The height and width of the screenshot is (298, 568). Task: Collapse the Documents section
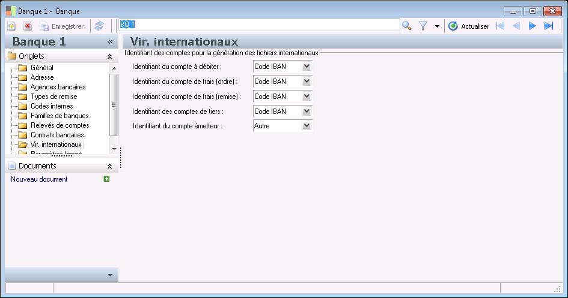tap(109, 166)
